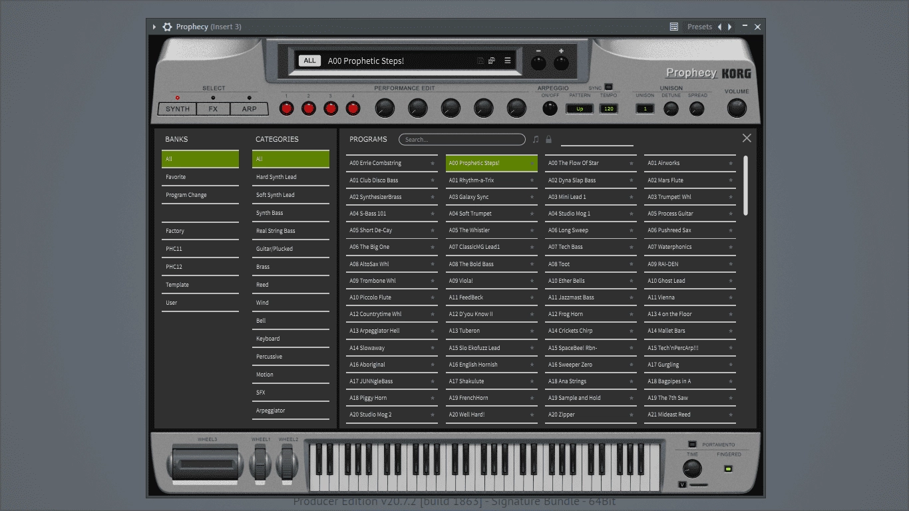Open the plugin window menu arrow

pyautogui.click(x=154, y=27)
